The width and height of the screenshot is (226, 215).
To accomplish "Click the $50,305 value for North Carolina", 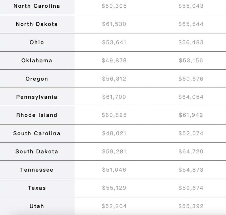I will tap(114, 6).
